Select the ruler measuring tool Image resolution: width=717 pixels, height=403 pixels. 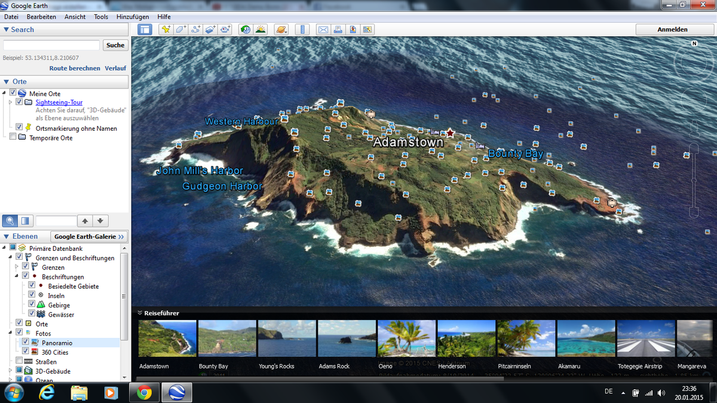click(x=302, y=29)
